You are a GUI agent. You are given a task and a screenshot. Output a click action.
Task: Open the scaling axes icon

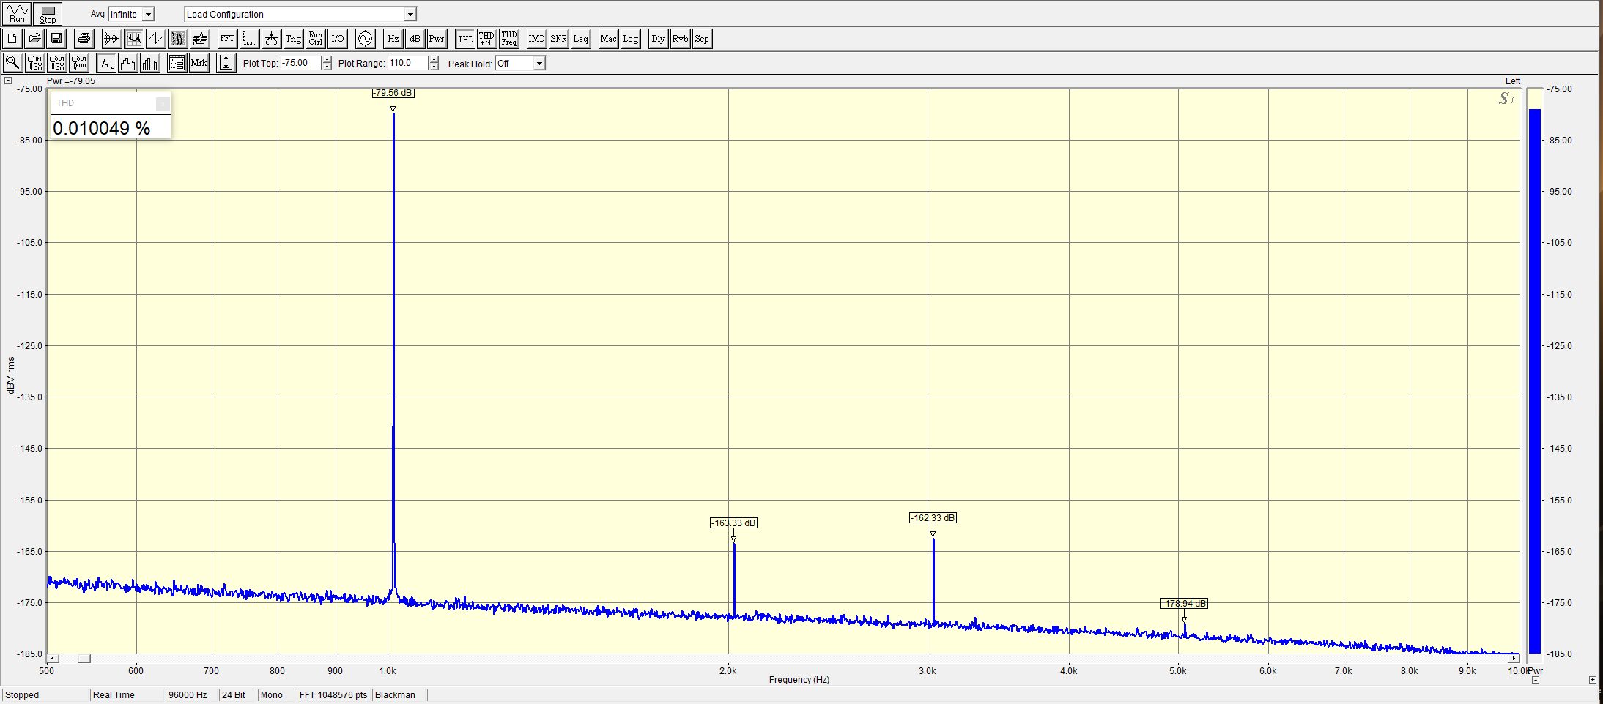pos(250,39)
